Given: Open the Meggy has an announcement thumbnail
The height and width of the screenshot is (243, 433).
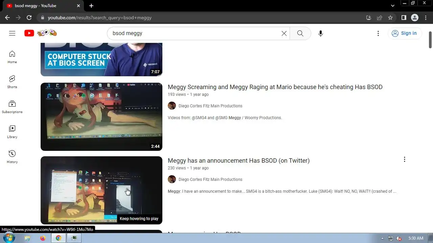Looking at the screenshot, I should coord(101,190).
